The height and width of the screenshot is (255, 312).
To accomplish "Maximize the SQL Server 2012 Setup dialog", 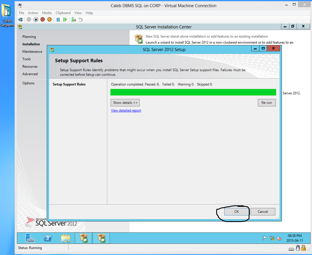I will (x=263, y=48).
